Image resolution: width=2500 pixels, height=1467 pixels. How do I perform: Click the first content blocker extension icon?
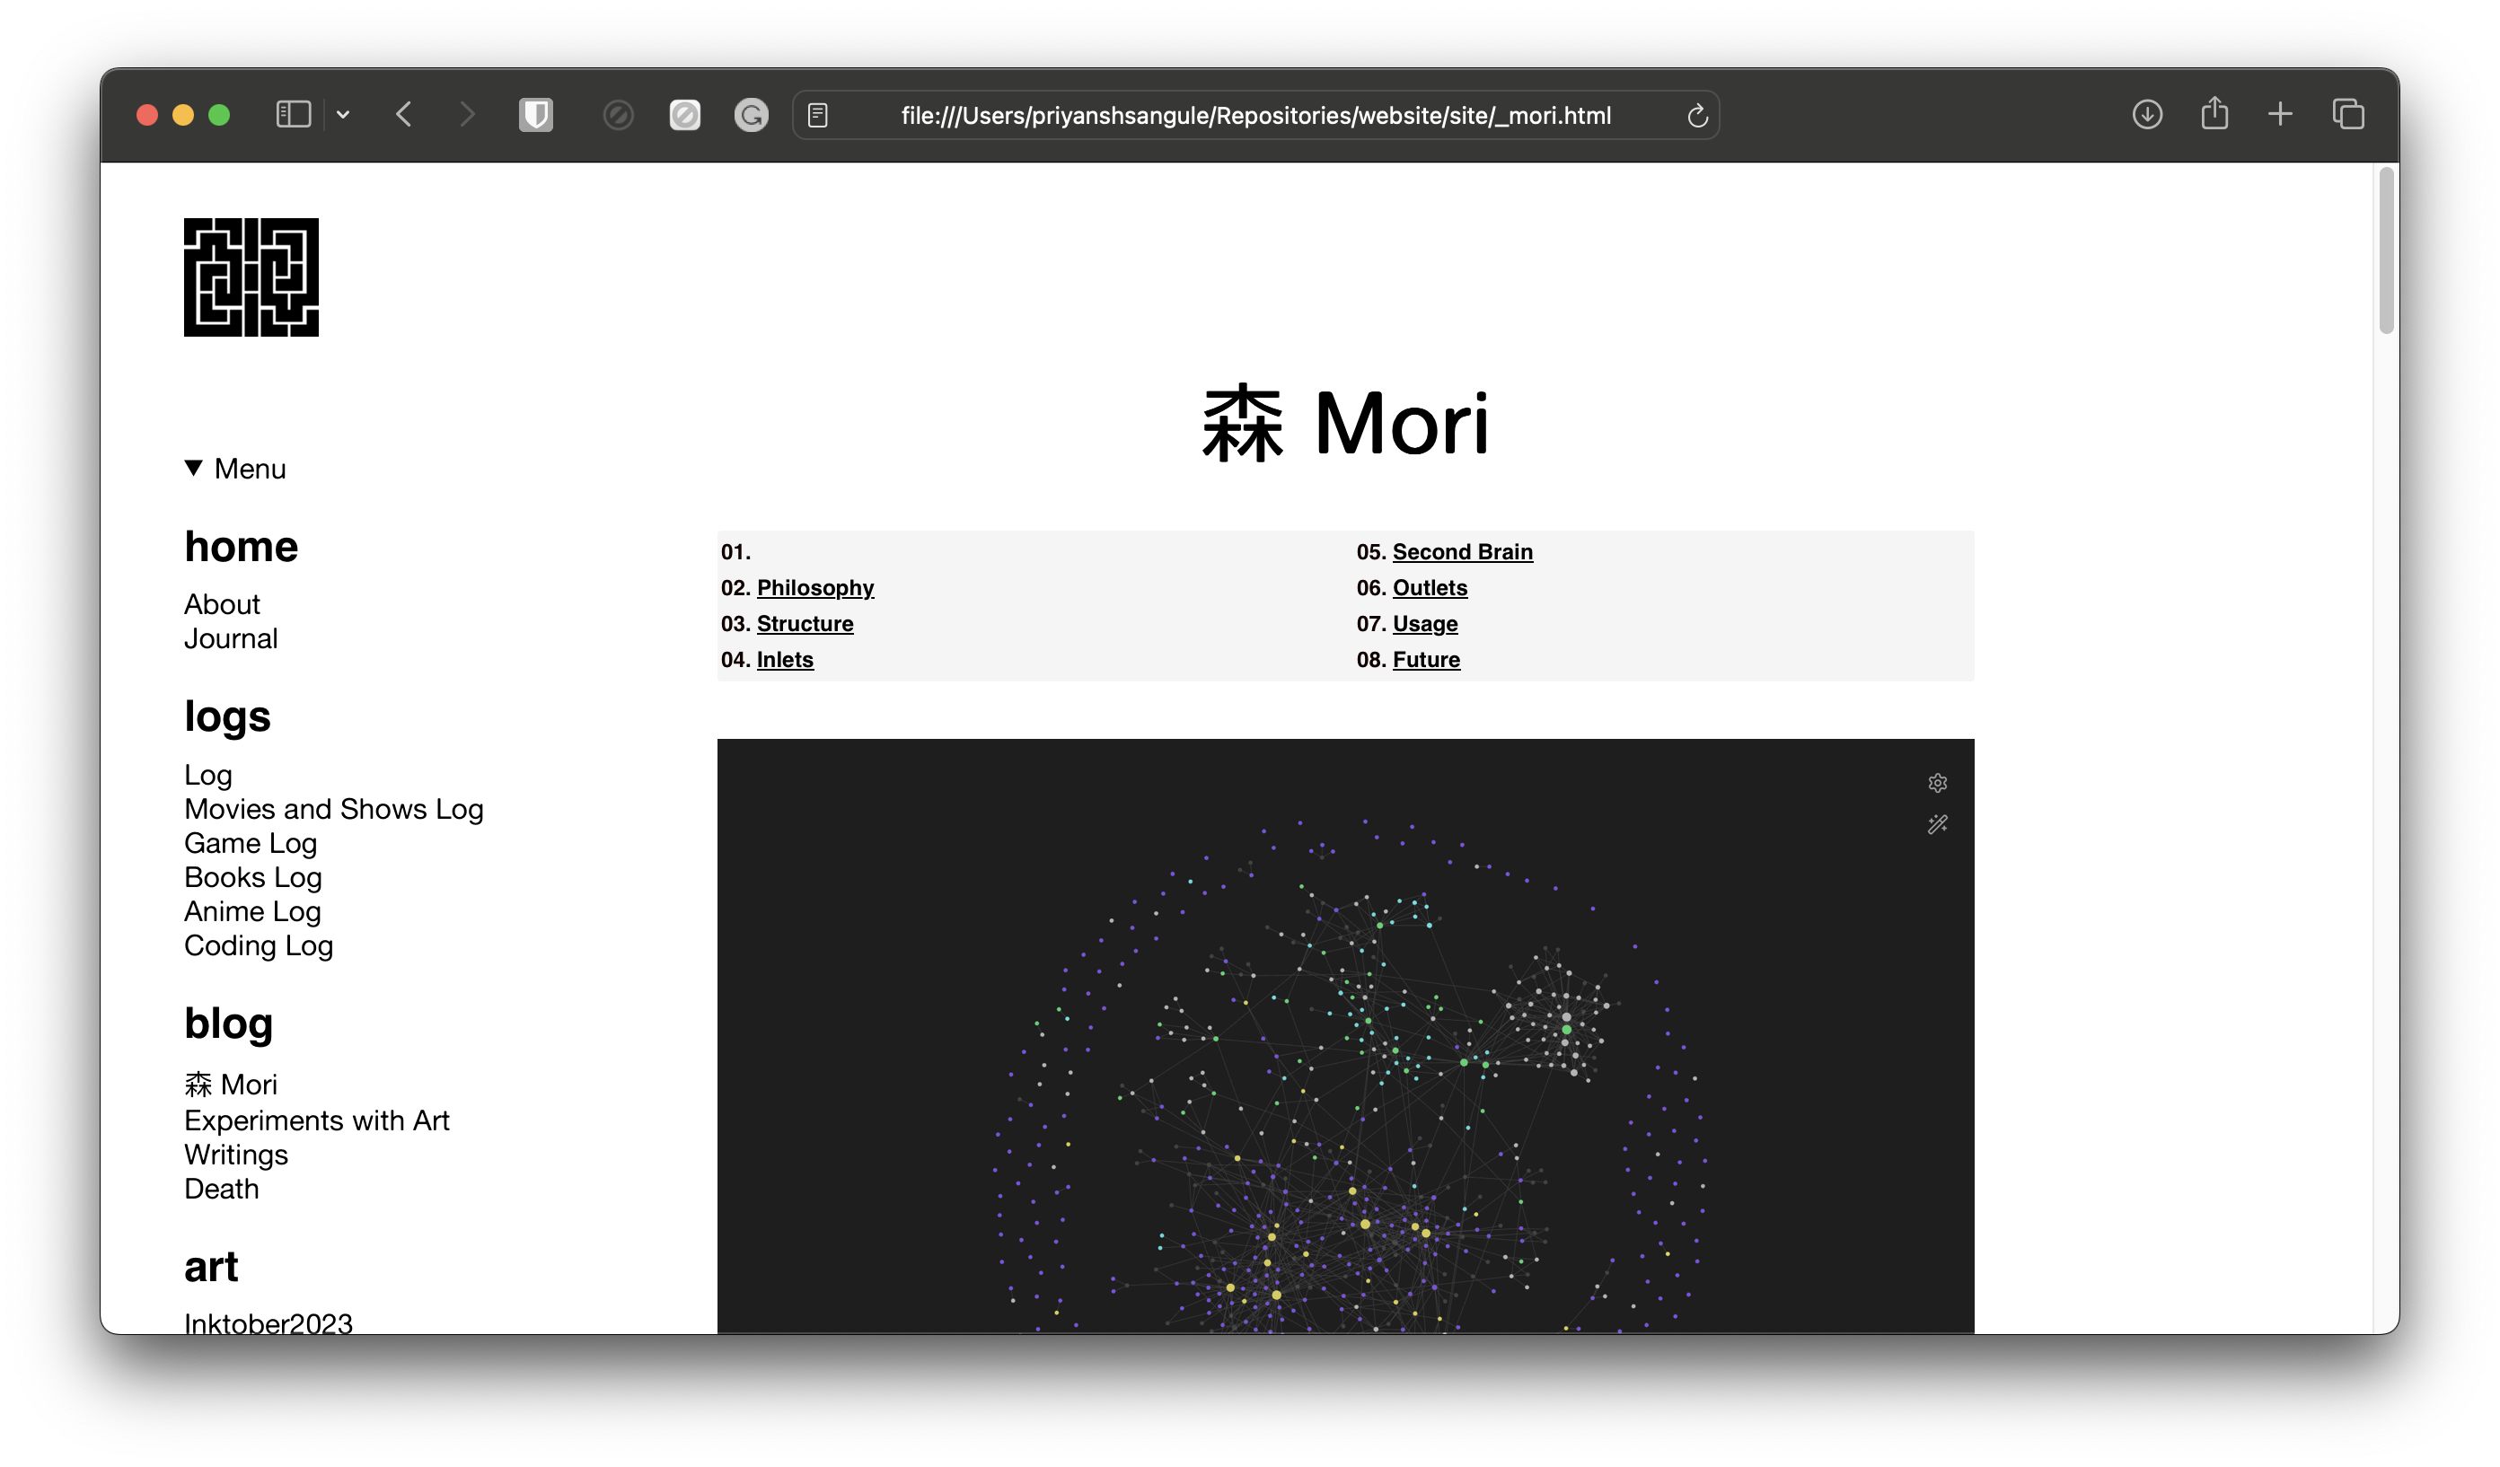618,116
